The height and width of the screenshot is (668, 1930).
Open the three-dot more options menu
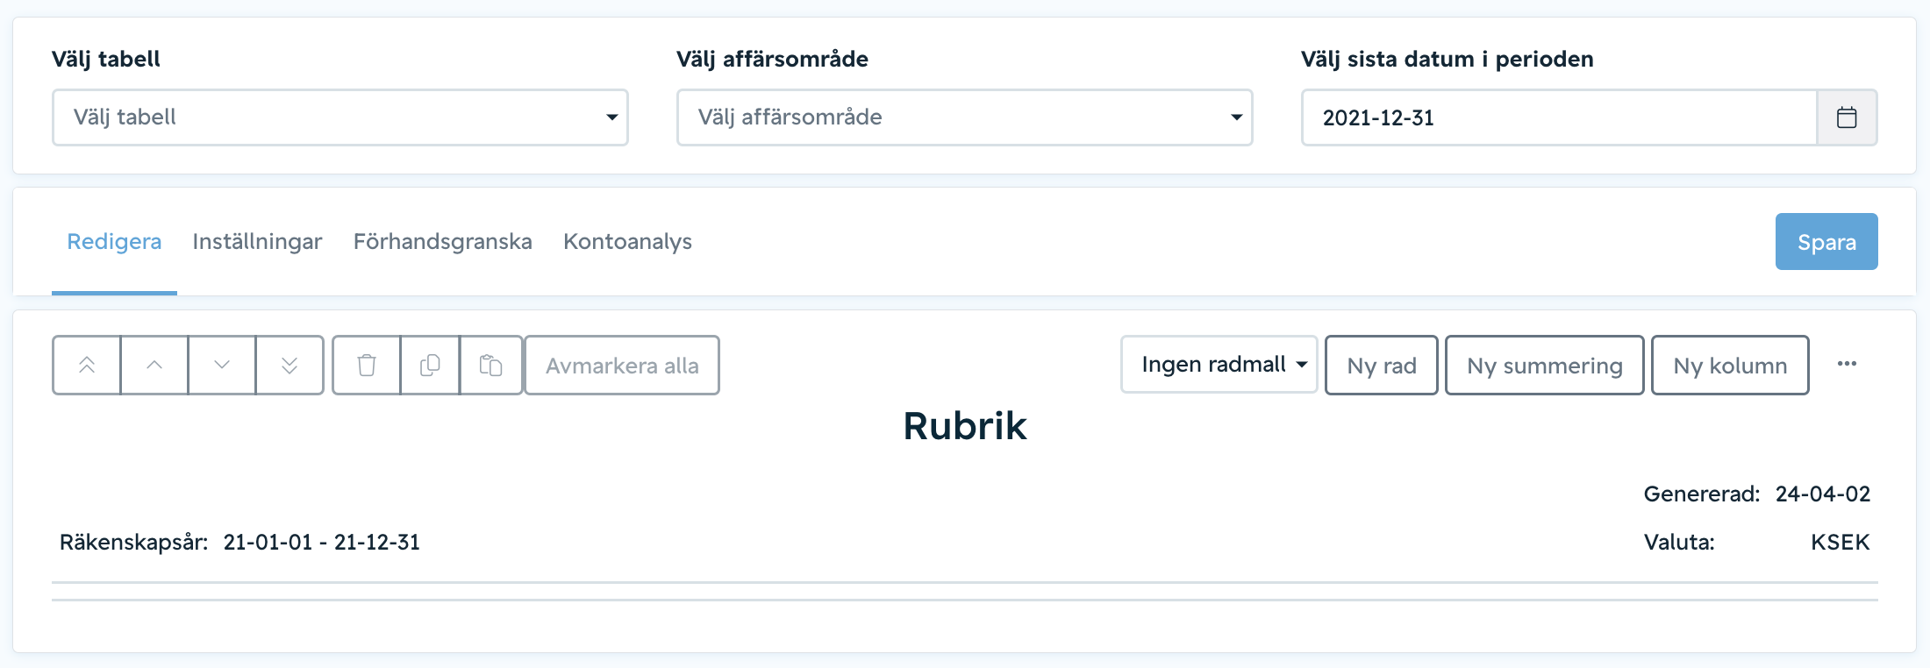pos(1847,364)
